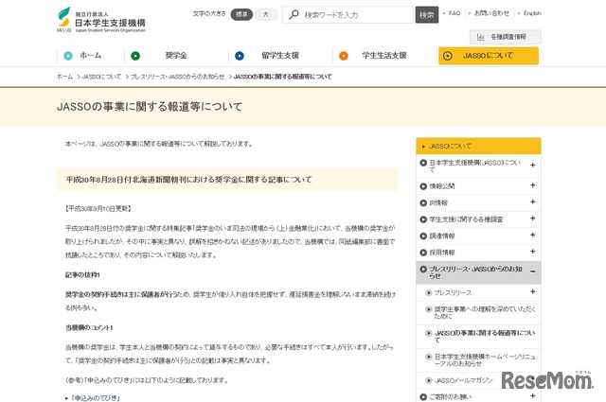
Task: Go to the ホーム navigation tab
Action: click(91, 55)
